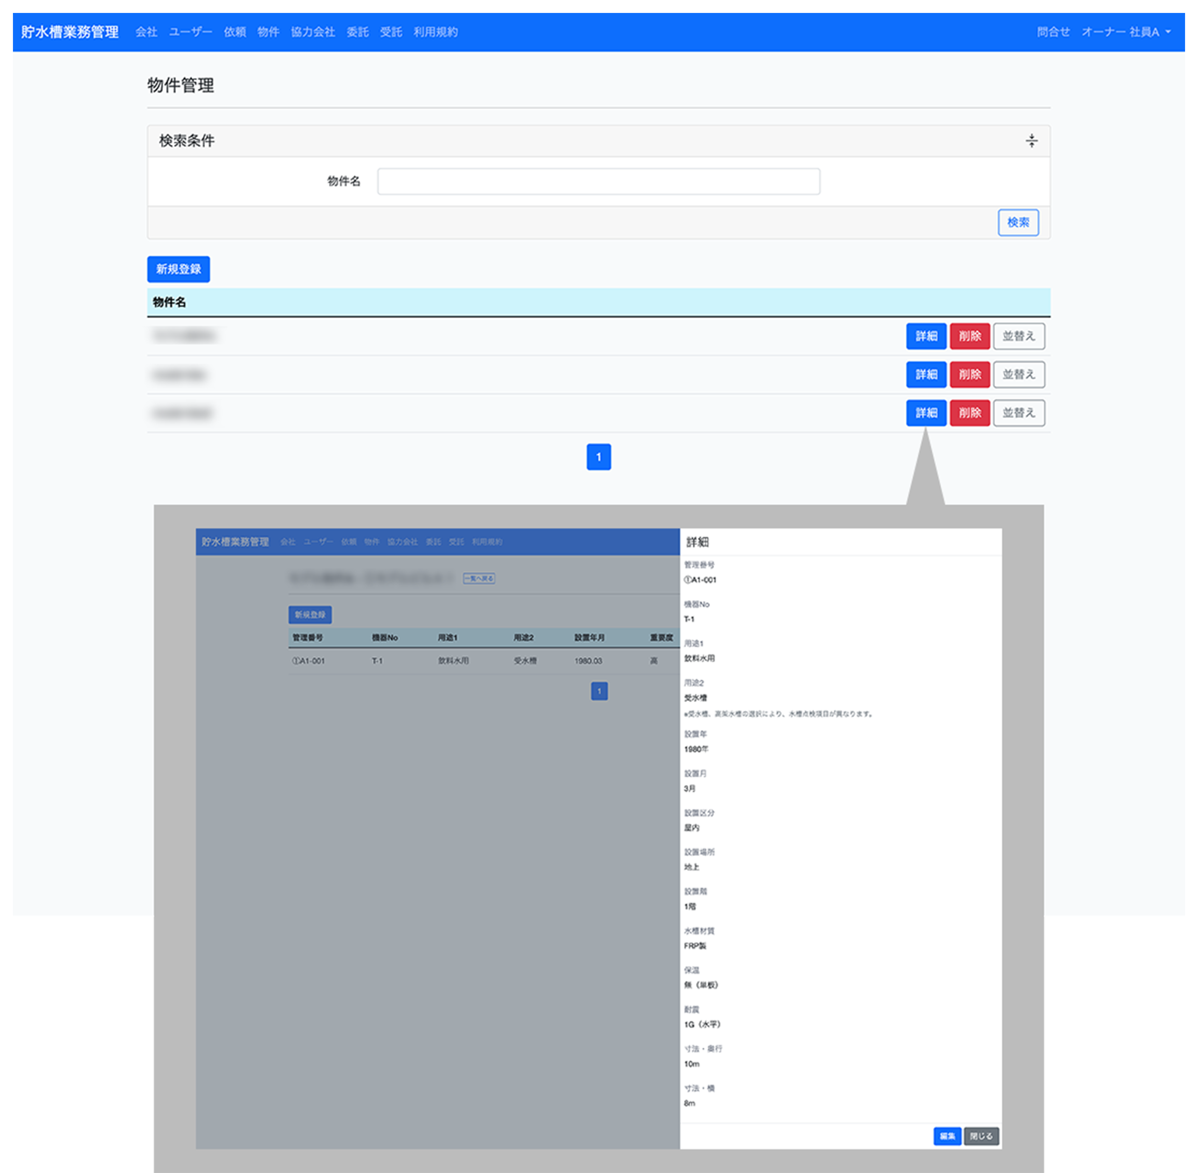This screenshot has height=1173, width=1198.
Task: Open 委託 in the top navbar
Action: point(357,32)
